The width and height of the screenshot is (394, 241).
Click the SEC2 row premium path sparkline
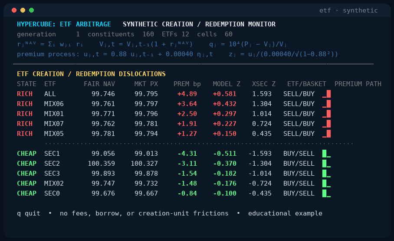[x=326, y=164]
